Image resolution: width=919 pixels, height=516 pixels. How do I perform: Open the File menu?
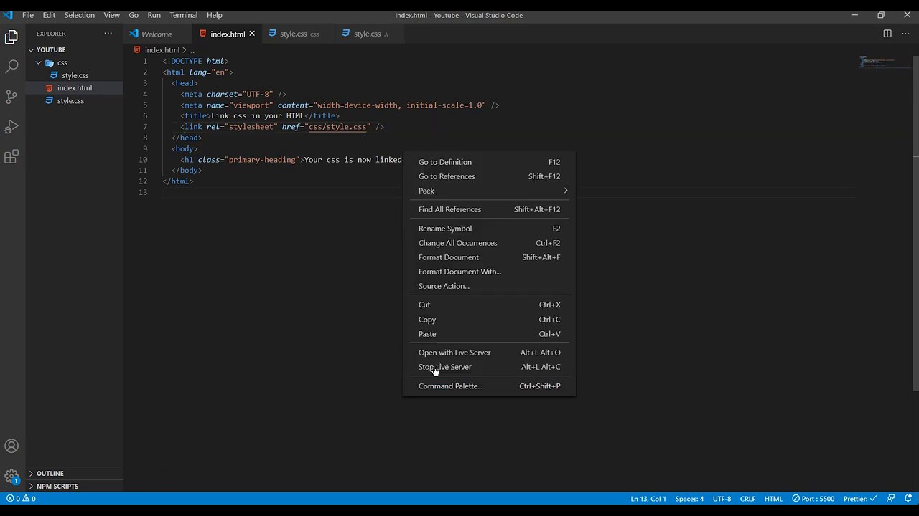point(28,15)
